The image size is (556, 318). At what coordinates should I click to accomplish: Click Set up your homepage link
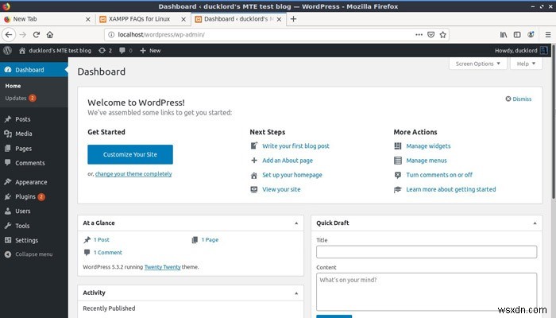pos(292,175)
